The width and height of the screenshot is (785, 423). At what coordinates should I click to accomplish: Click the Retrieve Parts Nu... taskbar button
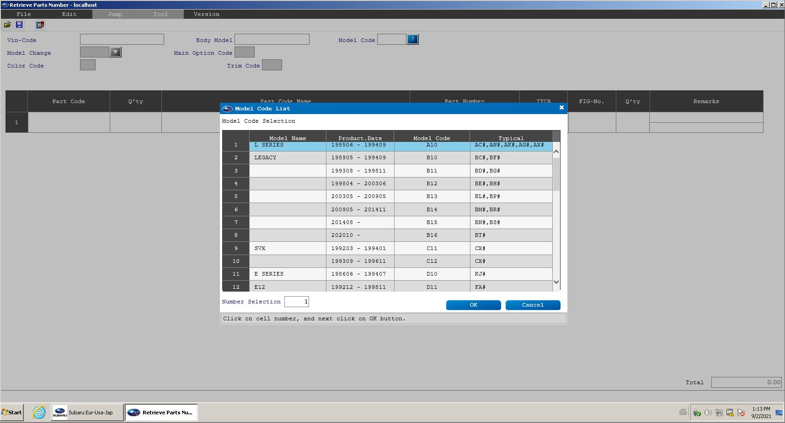pos(161,412)
